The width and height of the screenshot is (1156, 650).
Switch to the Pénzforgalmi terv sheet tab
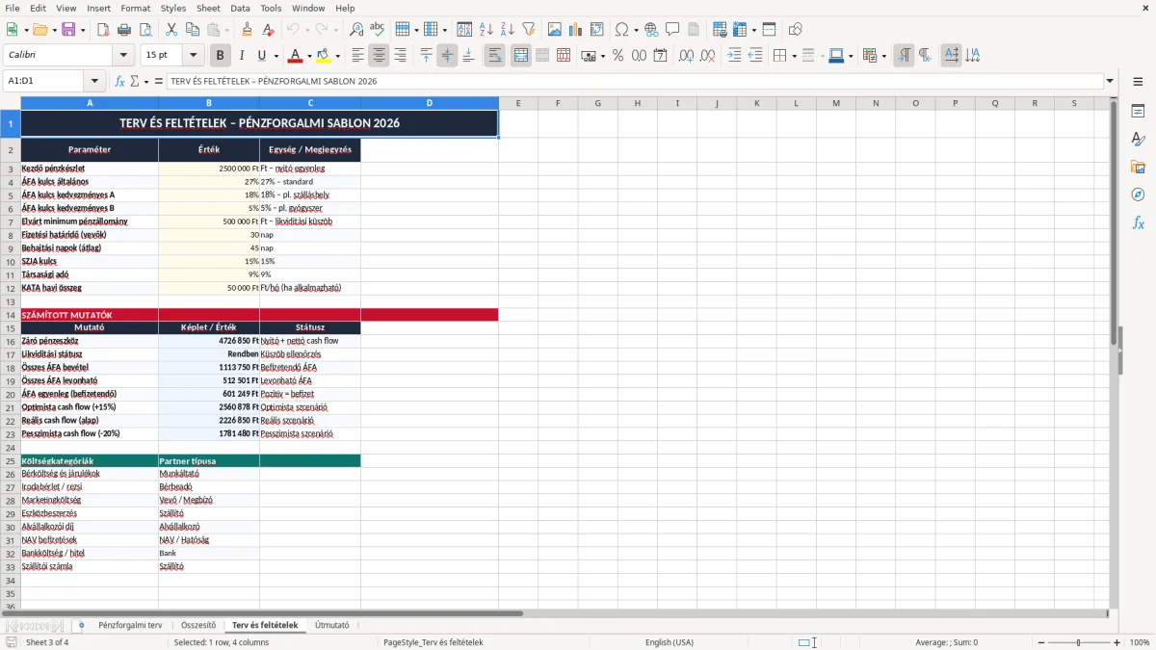click(130, 625)
